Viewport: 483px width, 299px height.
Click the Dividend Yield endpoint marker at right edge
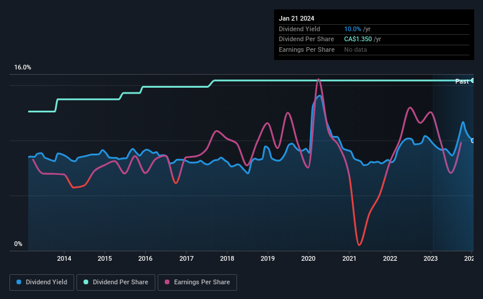click(x=473, y=141)
